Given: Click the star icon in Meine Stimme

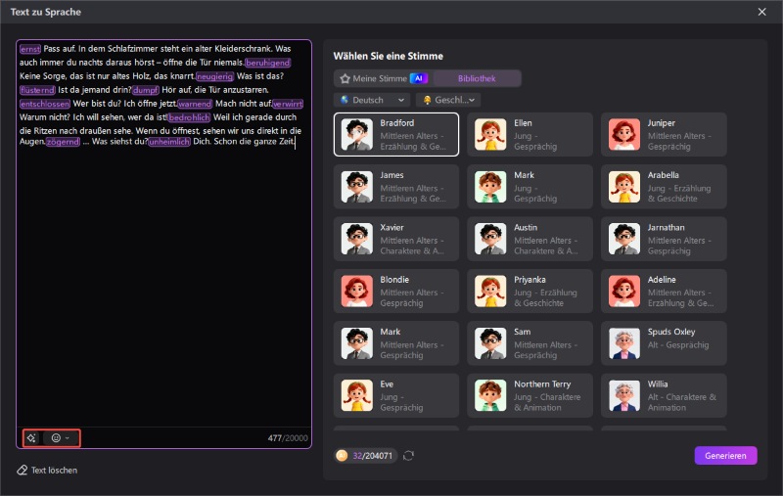Looking at the screenshot, I should coord(345,78).
